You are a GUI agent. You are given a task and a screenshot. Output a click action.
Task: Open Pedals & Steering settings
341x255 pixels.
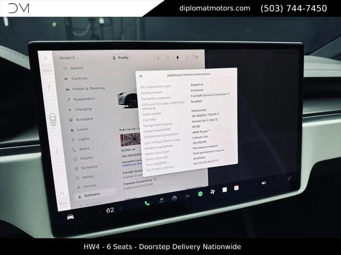click(85, 89)
